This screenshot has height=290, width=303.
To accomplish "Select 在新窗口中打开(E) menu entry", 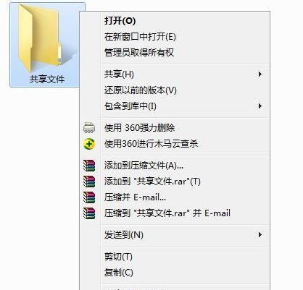I will 140,37.
